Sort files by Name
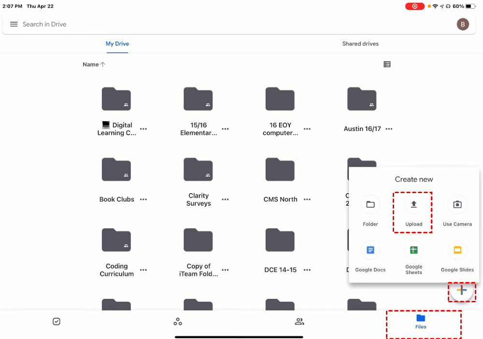Screen dimensions: 483x339 (x=94, y=64)
